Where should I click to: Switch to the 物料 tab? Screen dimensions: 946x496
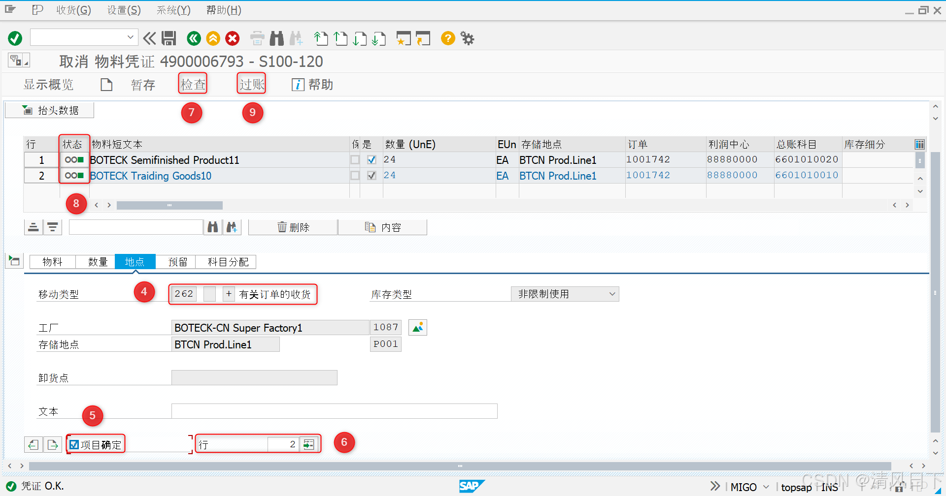[52, 262]
